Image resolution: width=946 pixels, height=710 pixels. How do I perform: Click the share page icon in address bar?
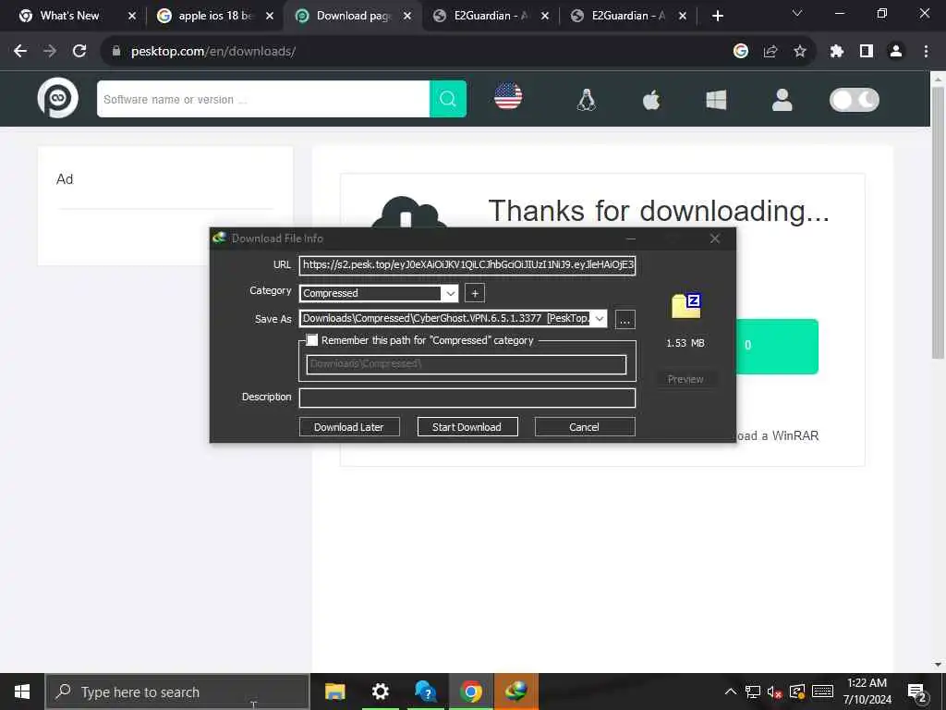(x=770, y=52)
